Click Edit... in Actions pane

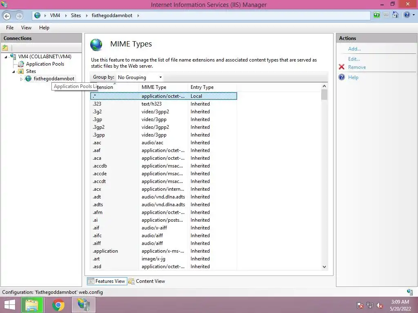[354, 59]
